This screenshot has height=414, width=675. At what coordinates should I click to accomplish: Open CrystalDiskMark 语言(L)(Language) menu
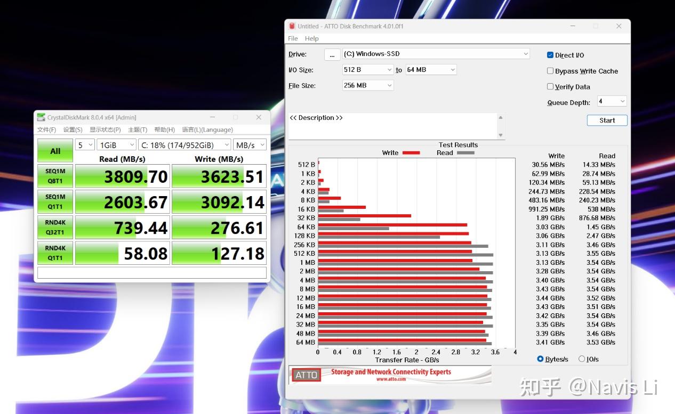click(x=207, y=129)
